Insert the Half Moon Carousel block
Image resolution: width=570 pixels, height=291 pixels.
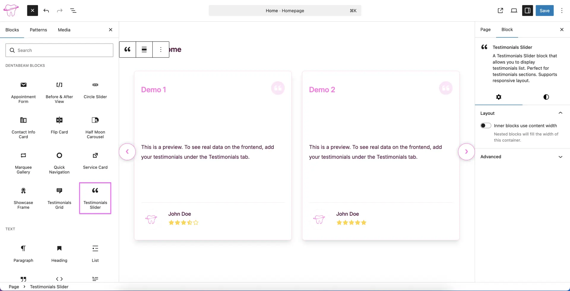click(x=95, y=128)
